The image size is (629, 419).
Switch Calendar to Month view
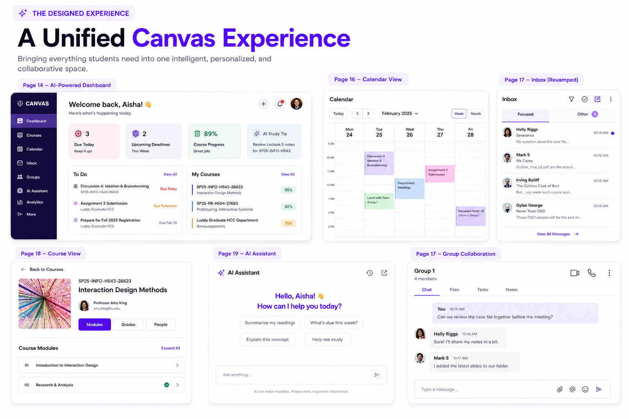[x=476, y=114]
